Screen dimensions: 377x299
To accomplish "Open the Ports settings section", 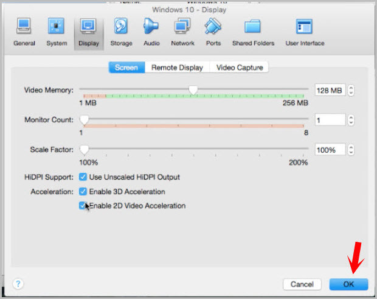I will [213, 32].
